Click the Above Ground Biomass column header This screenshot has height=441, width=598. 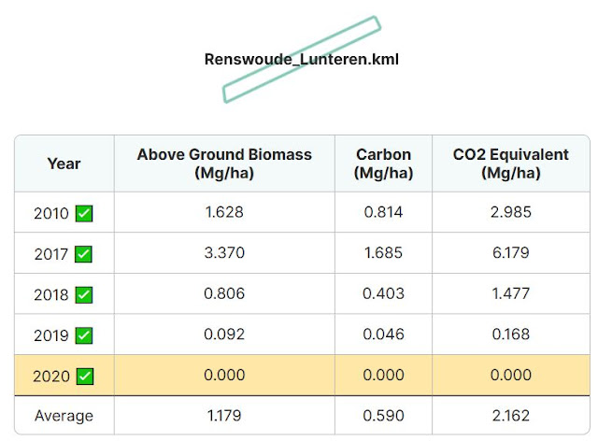click(x=224, y=164)
